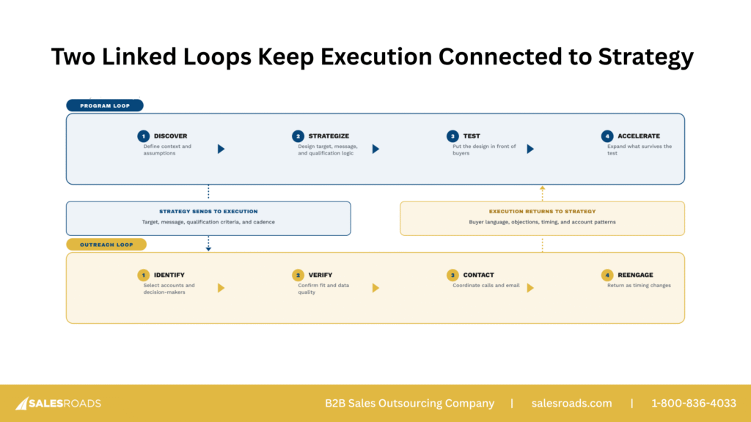The width and height of the screenshot is (751, 422).
Task: Click the number 4 badge beside ACCELERATE
Action: pos(607,136)
